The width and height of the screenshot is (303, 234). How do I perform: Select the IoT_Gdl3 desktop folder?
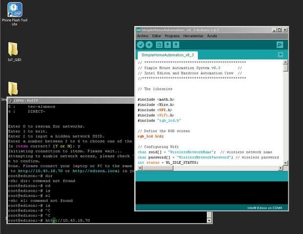[x=14, y=52]
